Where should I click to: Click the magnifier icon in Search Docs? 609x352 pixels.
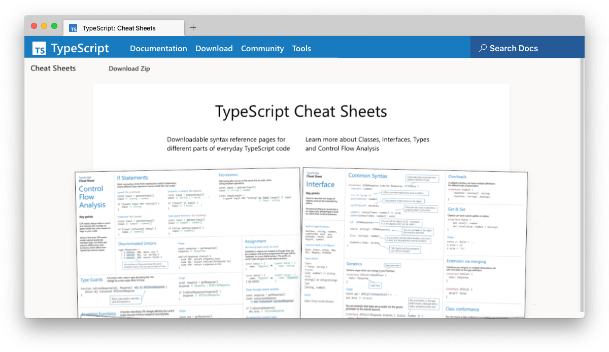point(482,47)
